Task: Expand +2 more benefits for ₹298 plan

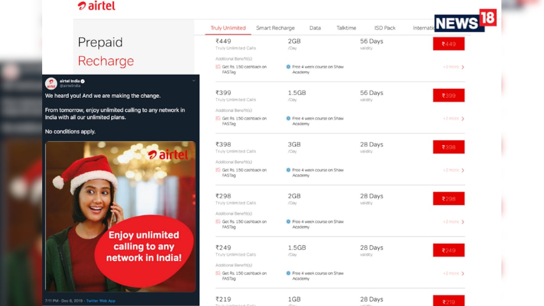Action: click(x=452, y=222)
